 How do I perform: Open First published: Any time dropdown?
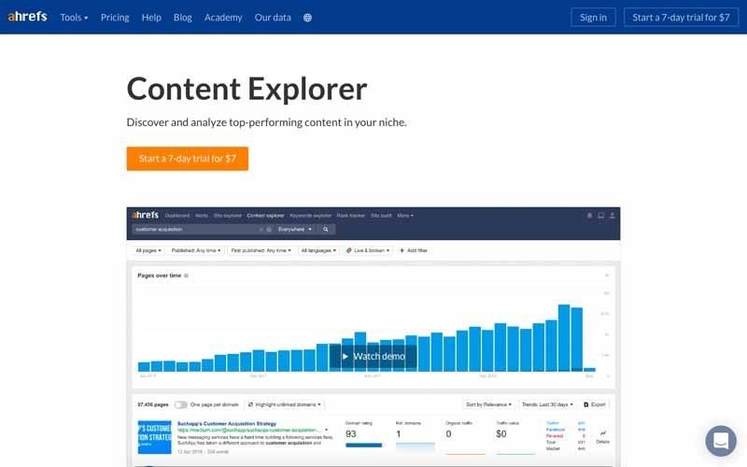click(261, 250)
